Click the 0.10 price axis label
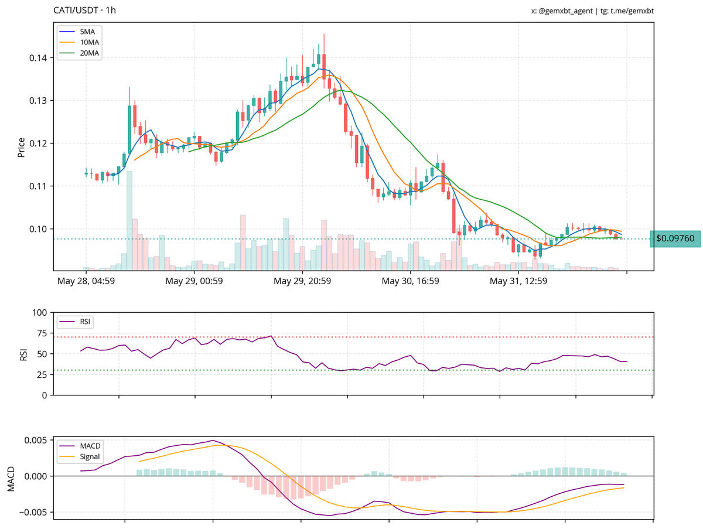This screenshot has width=703, height=529. tap(39, 228)
